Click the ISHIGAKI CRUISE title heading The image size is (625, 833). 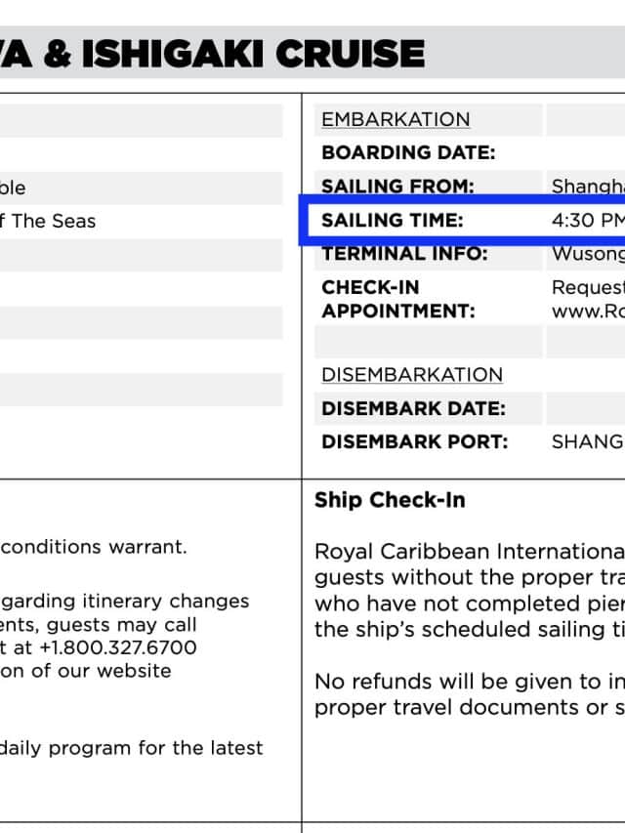point(213,54)
